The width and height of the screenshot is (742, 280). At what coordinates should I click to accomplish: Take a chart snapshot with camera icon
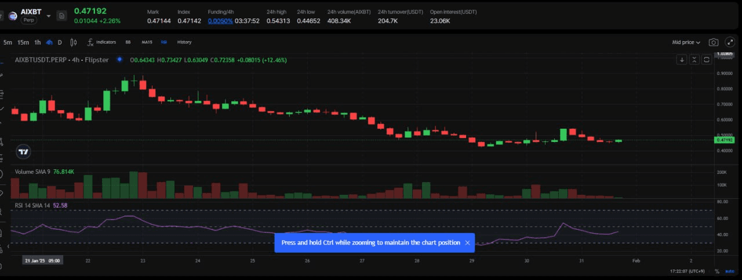click(x=714, y=42)
